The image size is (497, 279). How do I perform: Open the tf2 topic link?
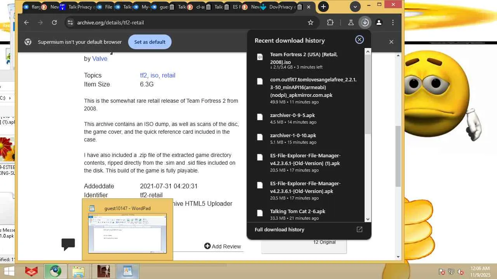click(143, 75)
